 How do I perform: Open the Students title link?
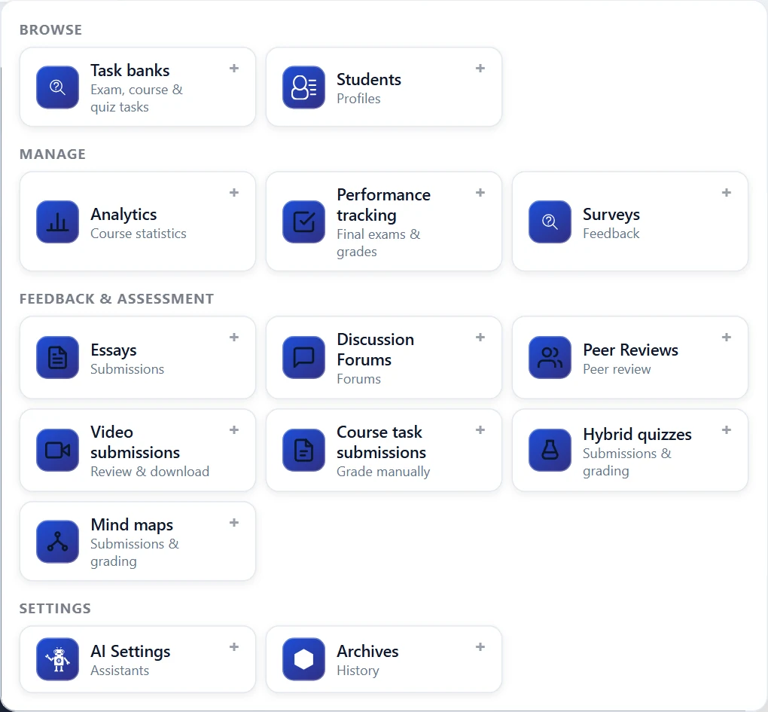[369, 79]
